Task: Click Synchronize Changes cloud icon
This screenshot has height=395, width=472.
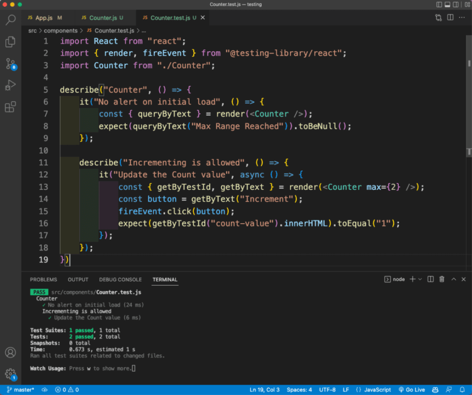Action: click(x=45, y=389)
